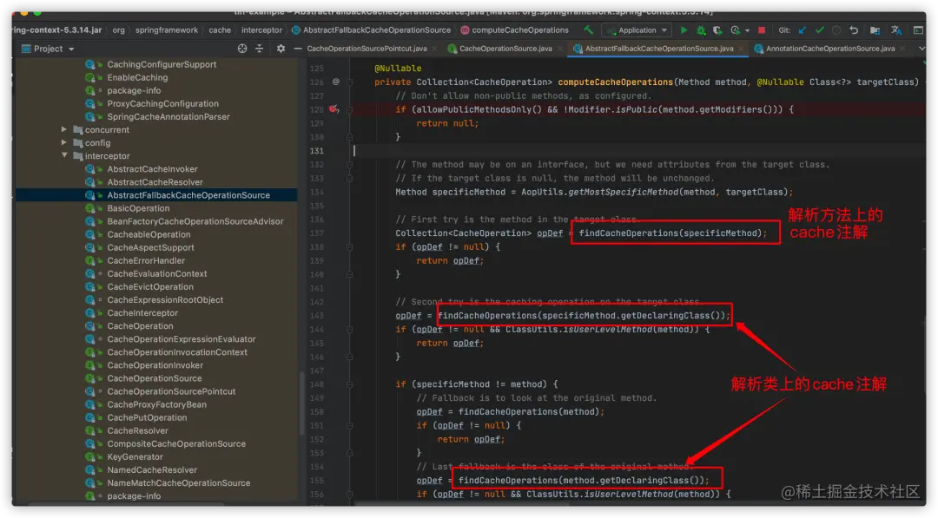Click the locate file target icon

[x=241, y=49]
